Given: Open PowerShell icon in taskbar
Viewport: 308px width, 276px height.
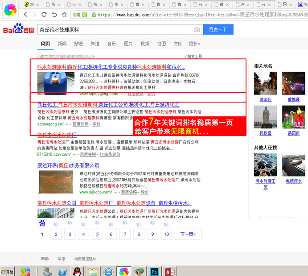Looking at the screenshot, I should 63,272.
